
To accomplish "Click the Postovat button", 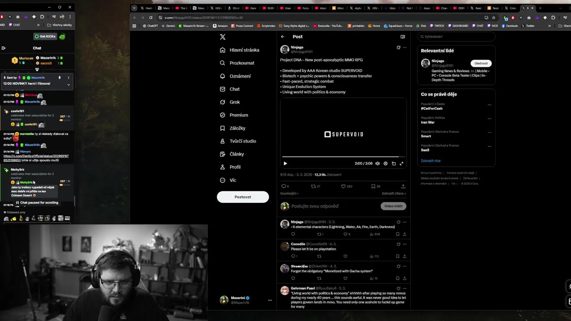I will [243, 197].
